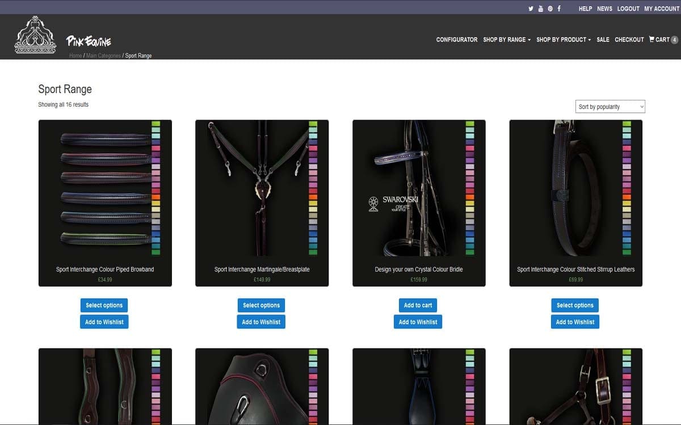Navigate to Home via breadcrumb

pyautogui.click(x=75, y=56)
